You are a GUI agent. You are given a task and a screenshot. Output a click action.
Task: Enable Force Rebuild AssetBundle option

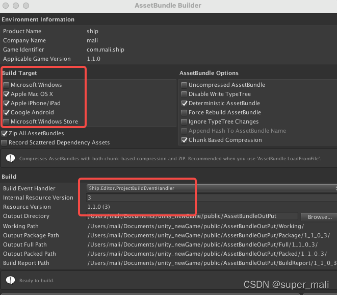[x=184, y=112]
